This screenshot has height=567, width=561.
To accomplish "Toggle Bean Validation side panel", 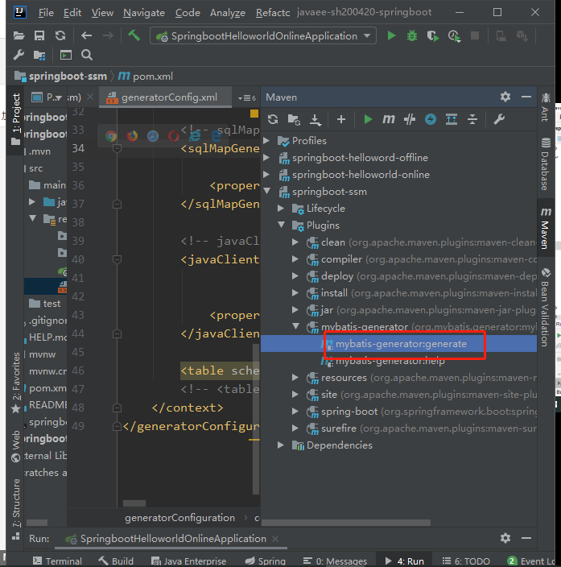I will click(546, 308).
